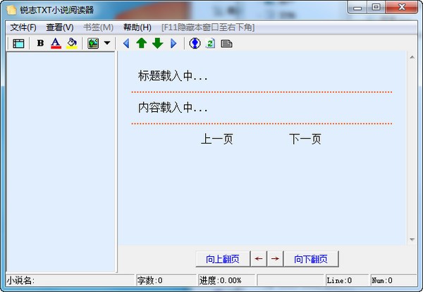Click the green up arrow icon
This screenshot has height=292, width=423.
coord(141,44)
